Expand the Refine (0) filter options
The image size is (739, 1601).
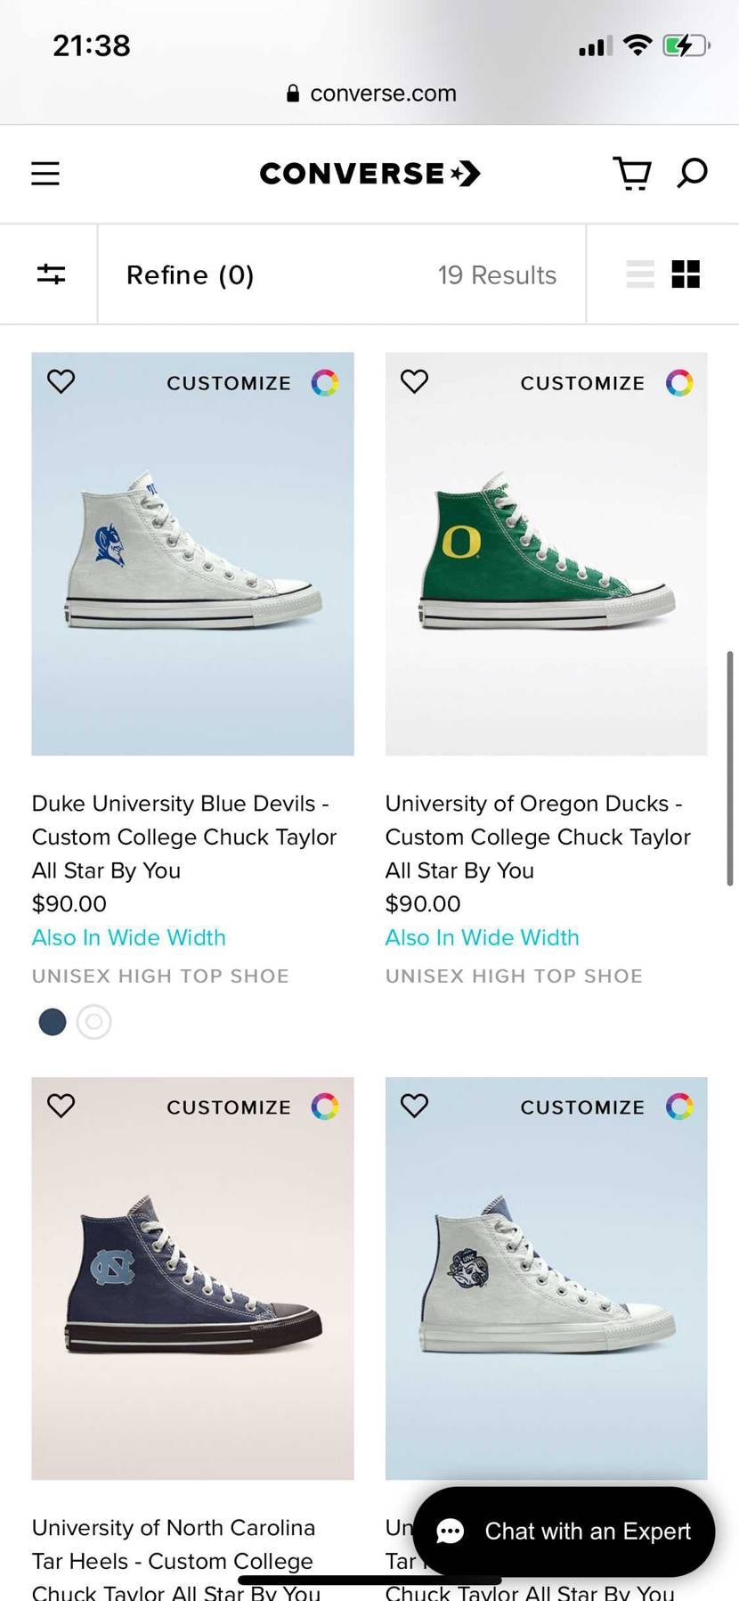tap(191, 275)
